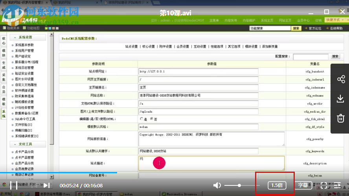This screenshot has width=349, height=196.
Task: Click the 站点根网址 input field
Action: click(x=198, y=71)
